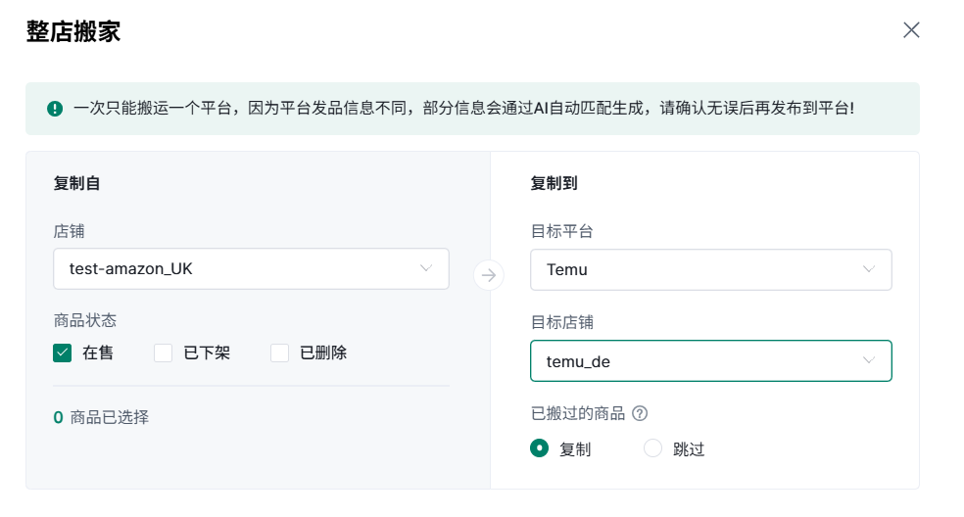964x517 pixels.
Task: Click the green alert icon in the notice banner
Action: [55, 109]
